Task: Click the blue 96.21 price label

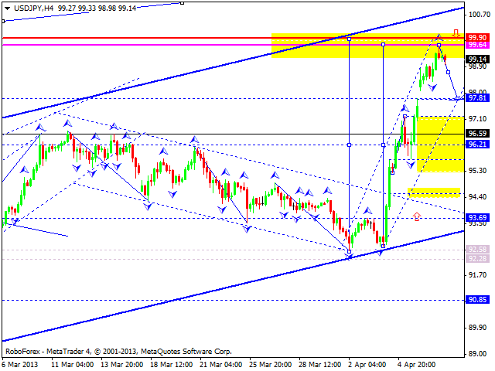Action: point(477,145)
